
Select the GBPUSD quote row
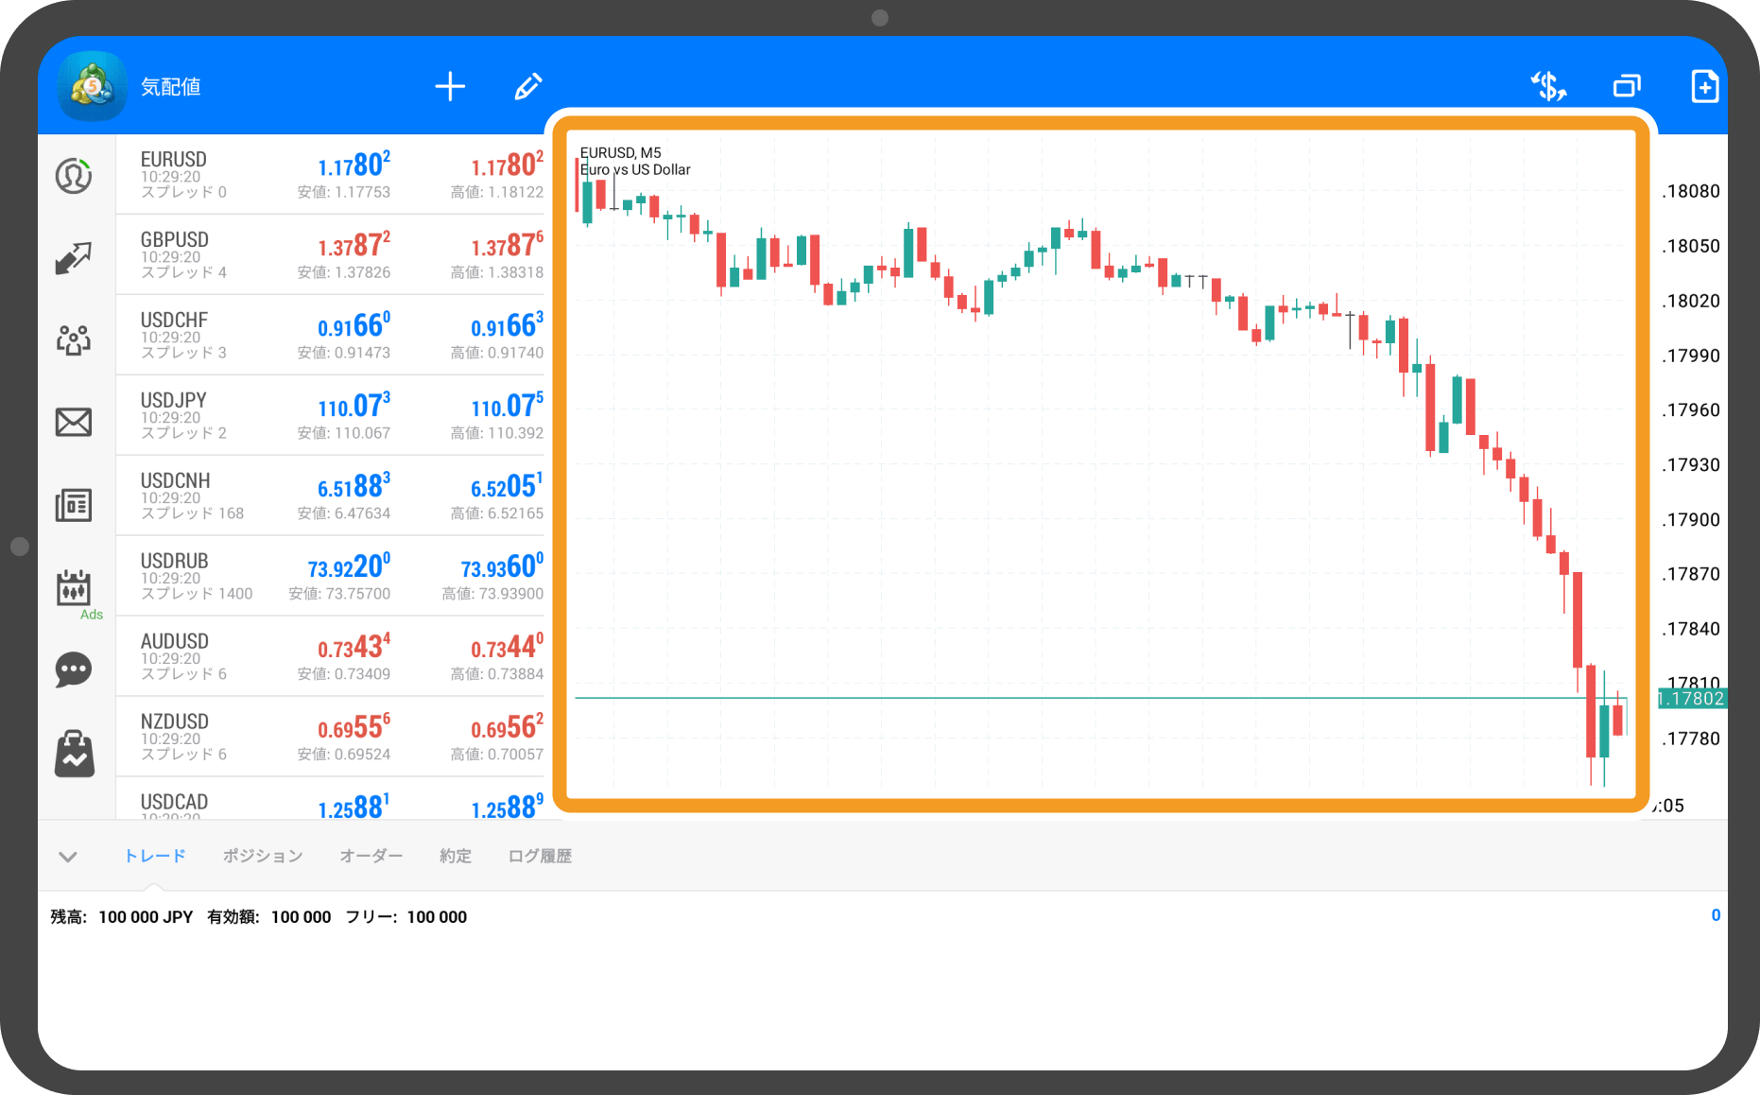[331, 254]
